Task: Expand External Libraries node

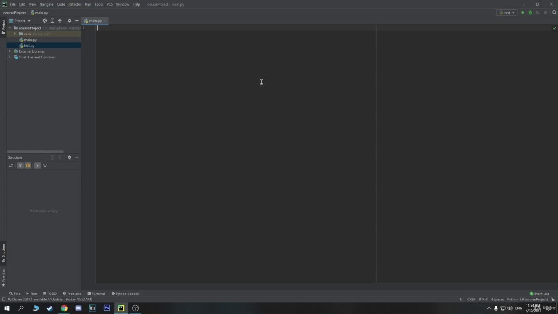Action: click(x=10, y=51)
